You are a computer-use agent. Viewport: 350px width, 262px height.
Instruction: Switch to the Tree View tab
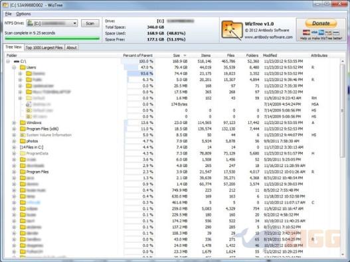[x=13, y=47]
